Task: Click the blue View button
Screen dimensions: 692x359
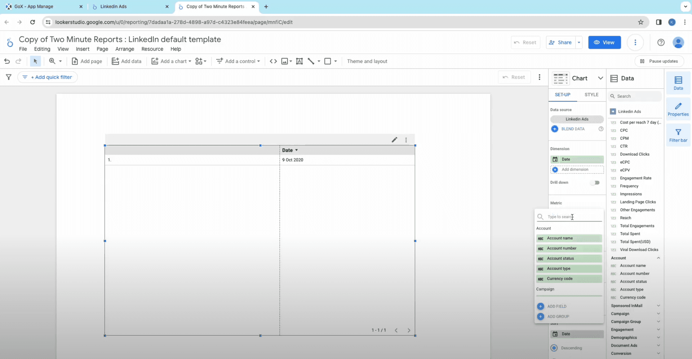Action: 604,43
